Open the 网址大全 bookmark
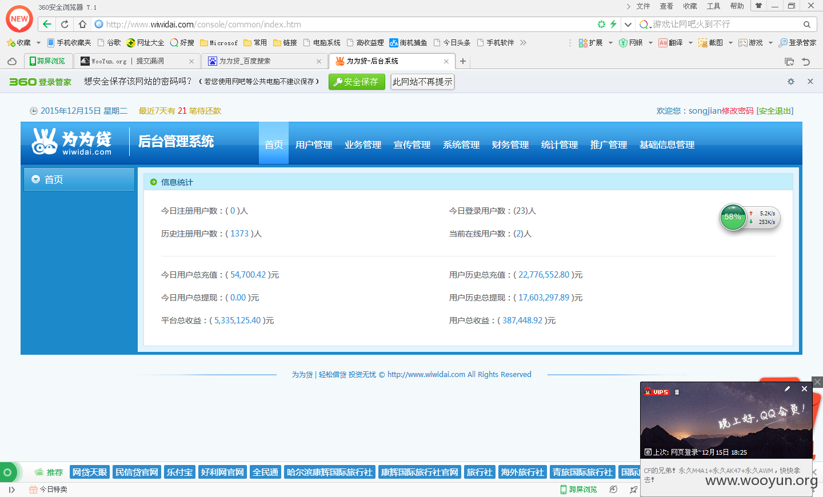The height and width of the screenshot is (497, 823). click(145, 43)
